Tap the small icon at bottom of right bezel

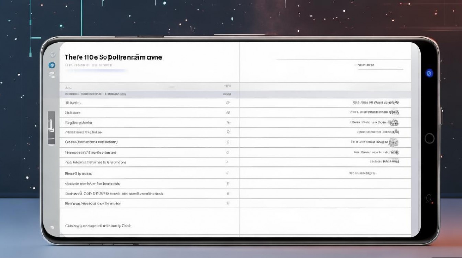pos(428,198)
